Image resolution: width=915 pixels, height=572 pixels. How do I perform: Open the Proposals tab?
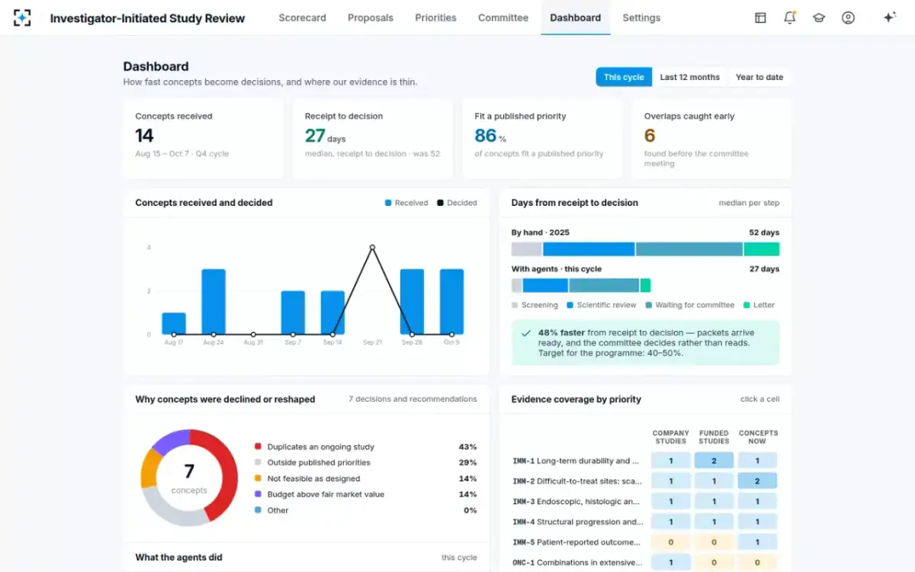(371, 18)
